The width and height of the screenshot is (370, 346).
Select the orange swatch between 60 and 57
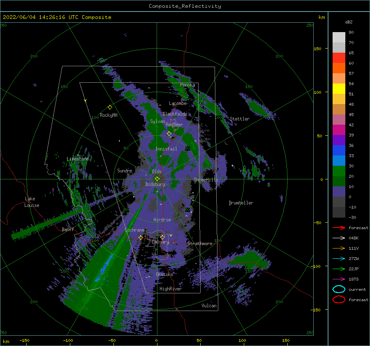339,68
